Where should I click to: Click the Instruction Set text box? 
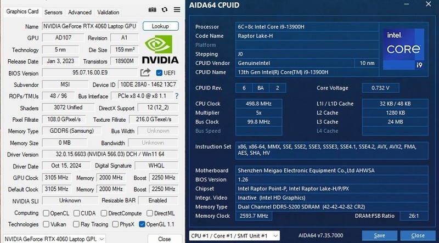(332, 150)
